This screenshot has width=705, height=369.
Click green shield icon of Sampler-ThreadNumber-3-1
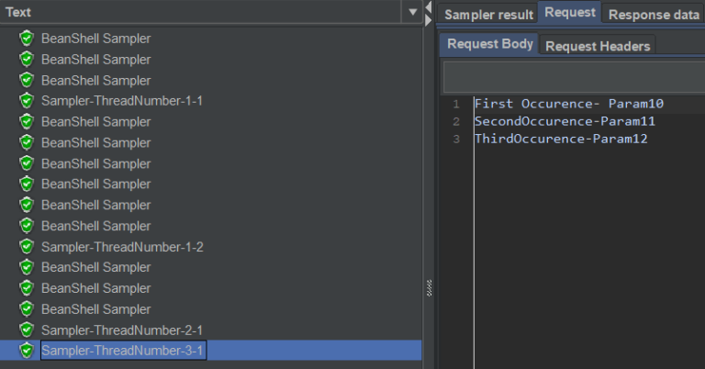click(27, 351)
